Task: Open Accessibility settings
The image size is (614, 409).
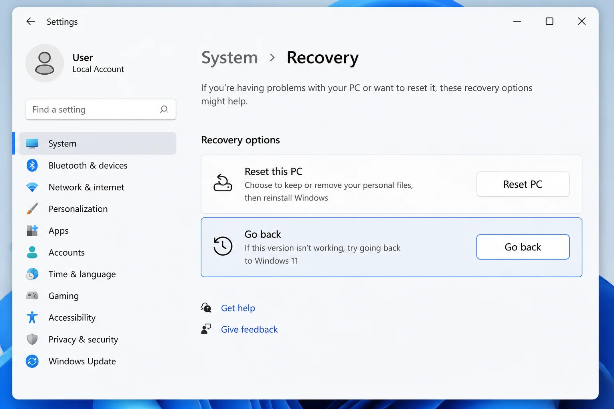Action: 98,318
